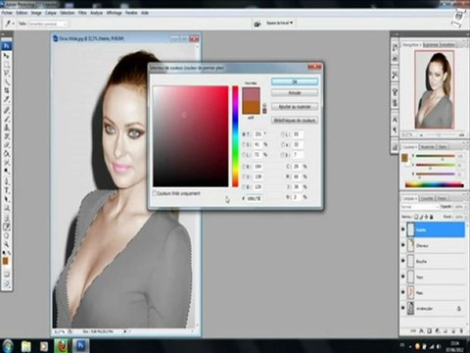
Task: Open Windows Explorer folder in taskbar
Action: [x=26, y=346]
